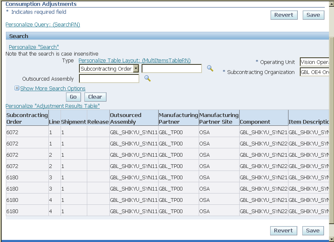The image size is (334, 242).
Task: Select order 6072 in the first table row
Action: pyautogui.click(x=13, y=132)
